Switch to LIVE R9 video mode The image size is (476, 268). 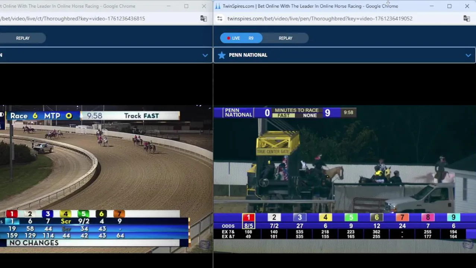(241, 38)
